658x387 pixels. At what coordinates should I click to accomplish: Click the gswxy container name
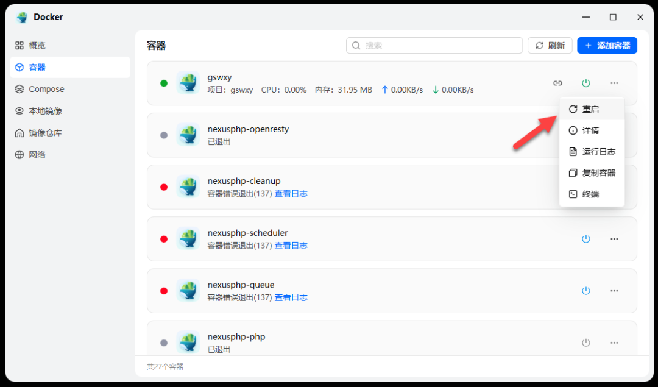pyautogui.click(x=219, y=77)
